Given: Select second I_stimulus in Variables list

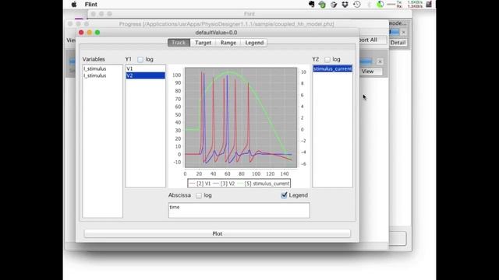Looking at the screenshot, I should coord(102,75).
